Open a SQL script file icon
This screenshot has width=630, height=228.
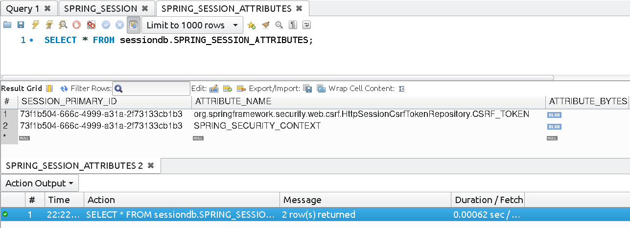[6, 24]
